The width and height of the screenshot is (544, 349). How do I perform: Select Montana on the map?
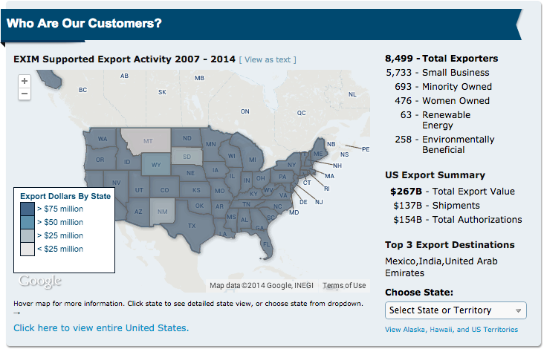pos(147,140)
